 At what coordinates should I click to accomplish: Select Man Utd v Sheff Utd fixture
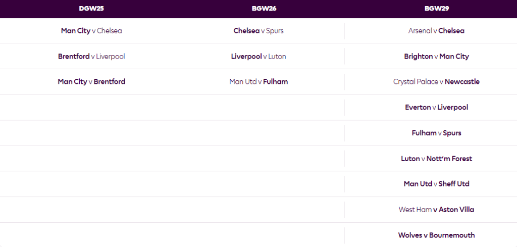click(436, 184)
